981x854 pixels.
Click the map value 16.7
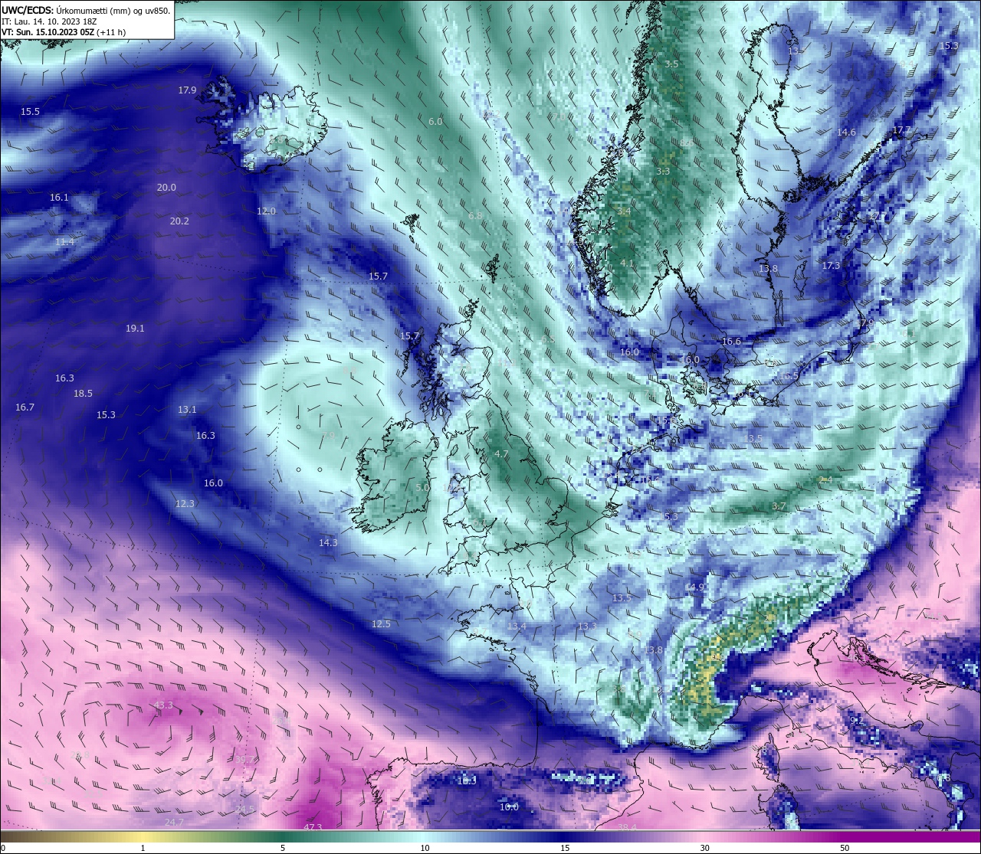pos(25,407)
